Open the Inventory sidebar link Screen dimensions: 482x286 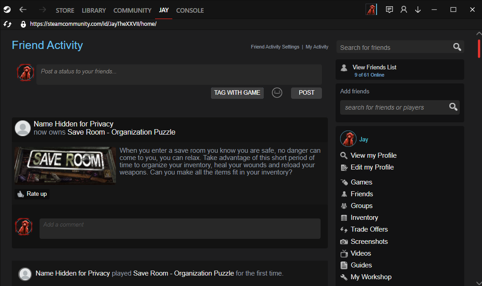(x=364, y=218)
